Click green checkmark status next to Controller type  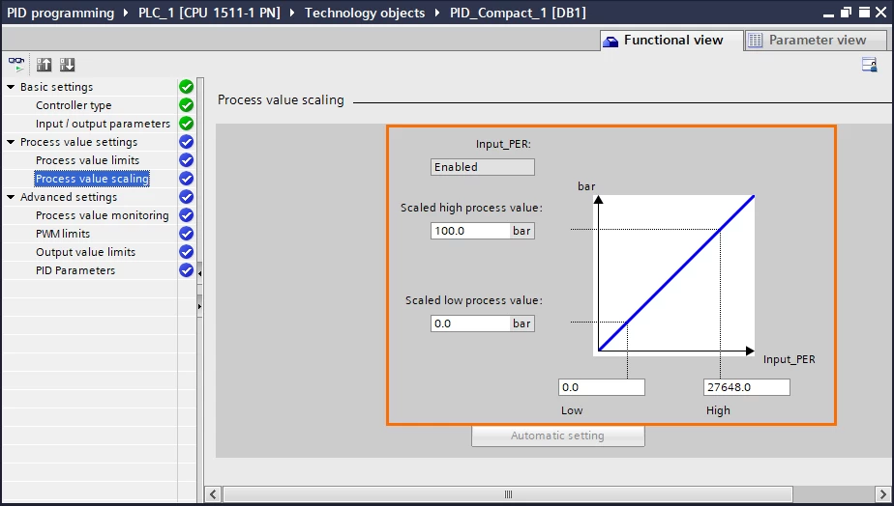tap(186, 105)
